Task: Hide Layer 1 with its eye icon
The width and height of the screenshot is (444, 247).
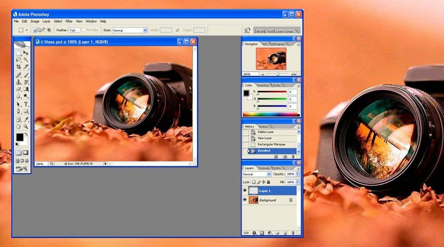Action: click(245, 191)
